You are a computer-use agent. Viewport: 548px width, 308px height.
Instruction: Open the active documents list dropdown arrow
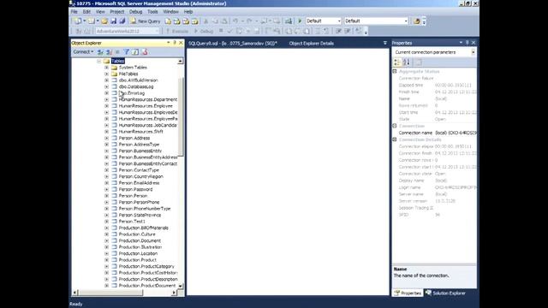pyautogui.click(x=384, y=43)
